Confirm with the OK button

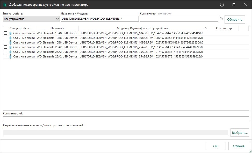tap(215, 146)
